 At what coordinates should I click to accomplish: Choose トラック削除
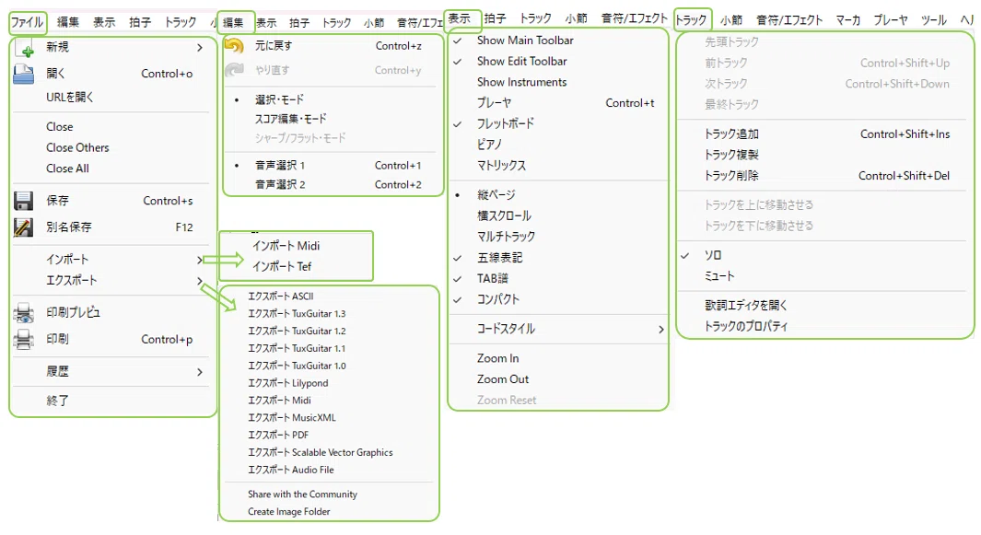coord(731,176)
